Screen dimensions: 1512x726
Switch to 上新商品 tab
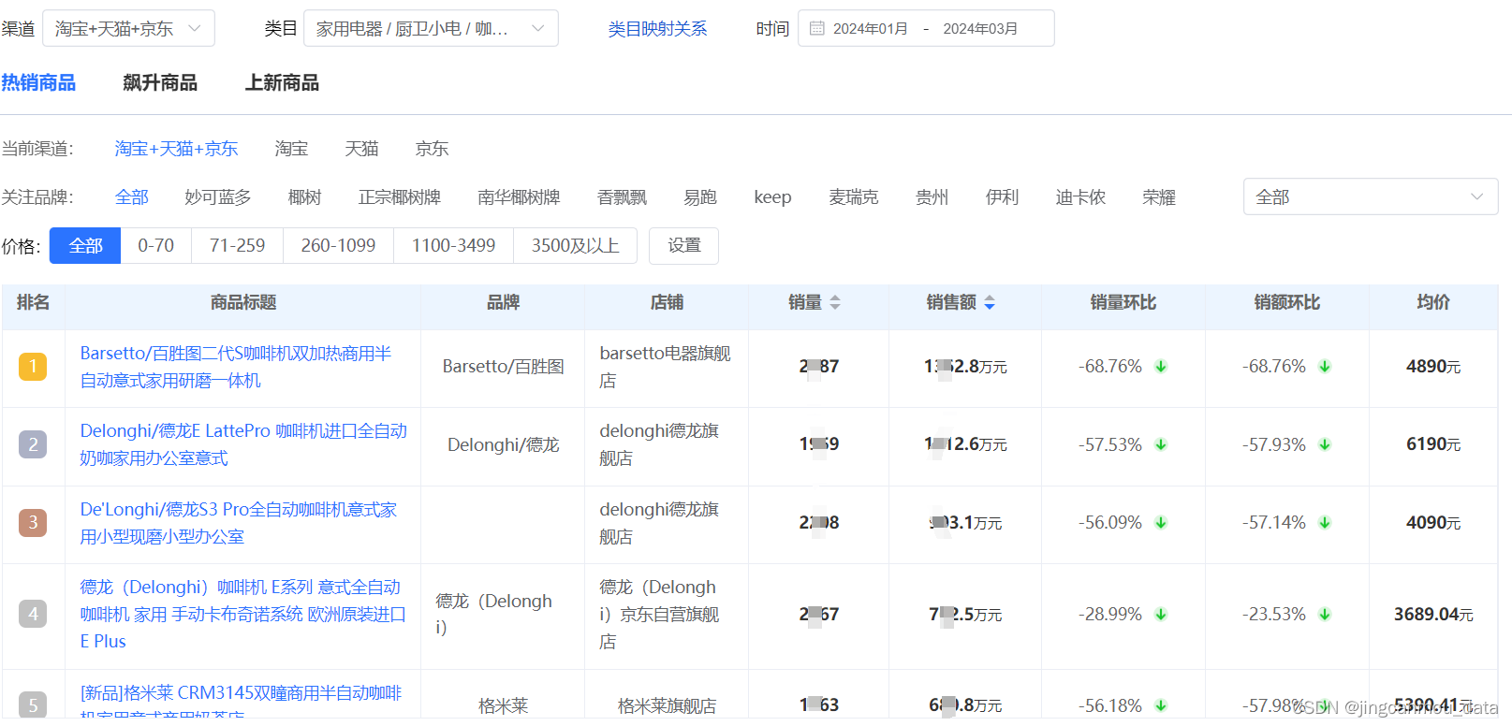point(282,83)
